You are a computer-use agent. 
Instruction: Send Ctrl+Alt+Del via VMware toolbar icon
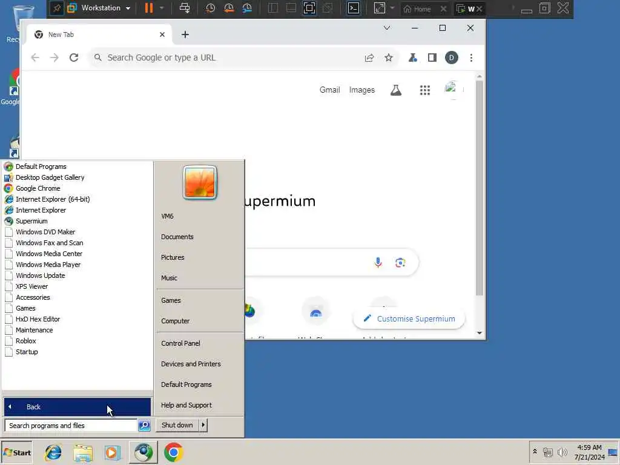(x=185, y=8)
